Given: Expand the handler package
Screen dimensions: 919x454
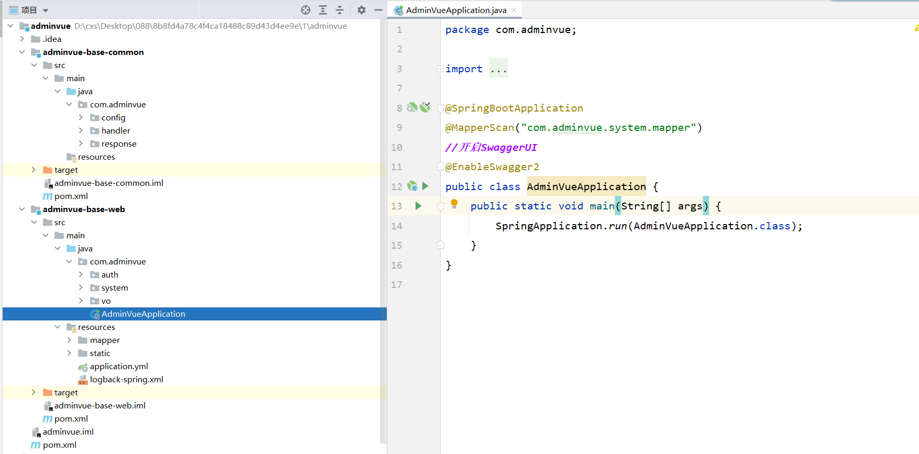Looking at the screenshot, I should [81, 130].
